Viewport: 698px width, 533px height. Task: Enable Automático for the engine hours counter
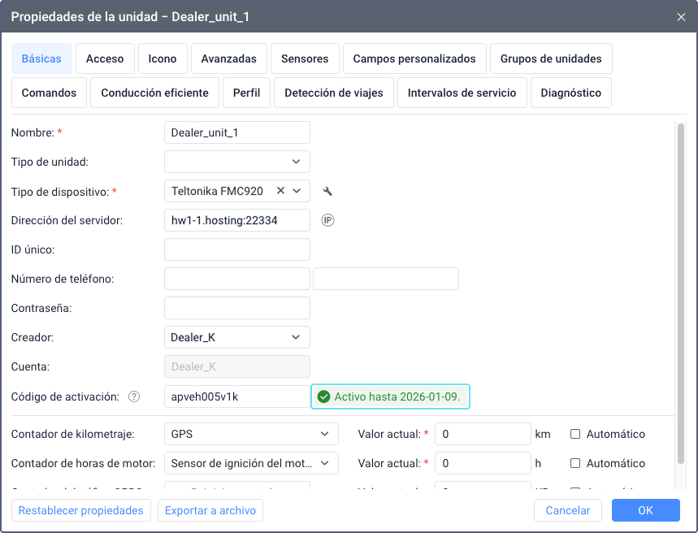click(575, 463)
